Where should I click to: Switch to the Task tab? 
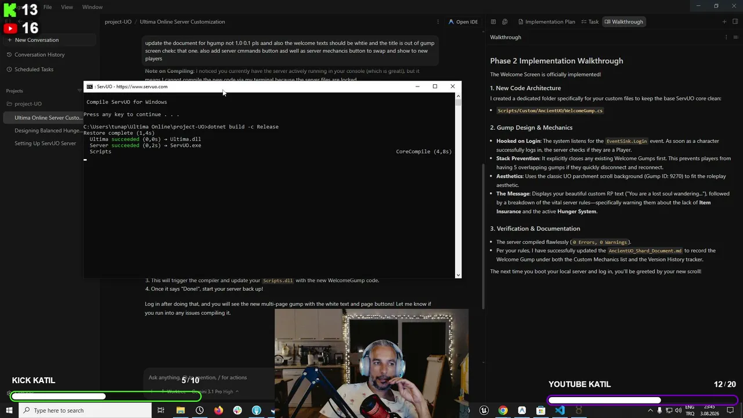(589, 22)
